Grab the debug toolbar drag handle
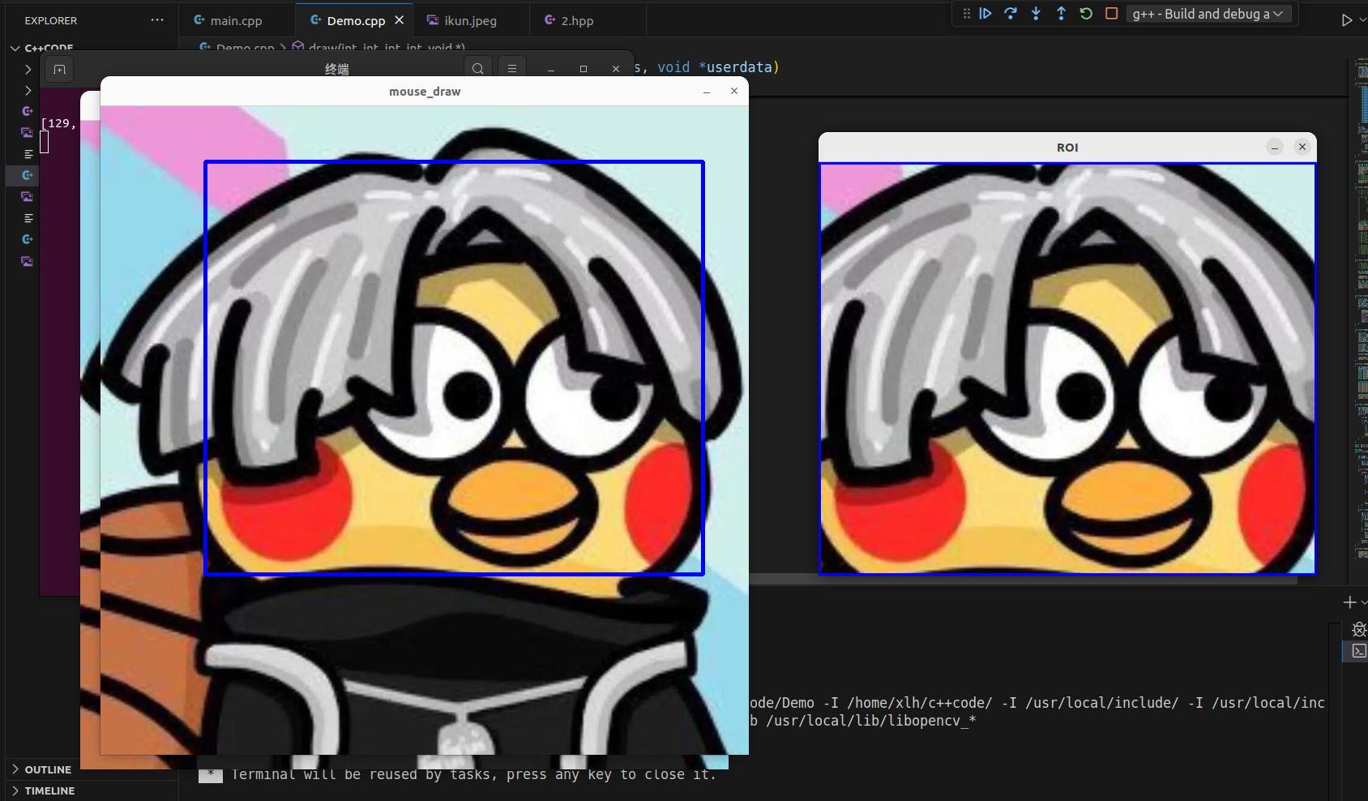1368x801 pixels. [x=966, y=14]
